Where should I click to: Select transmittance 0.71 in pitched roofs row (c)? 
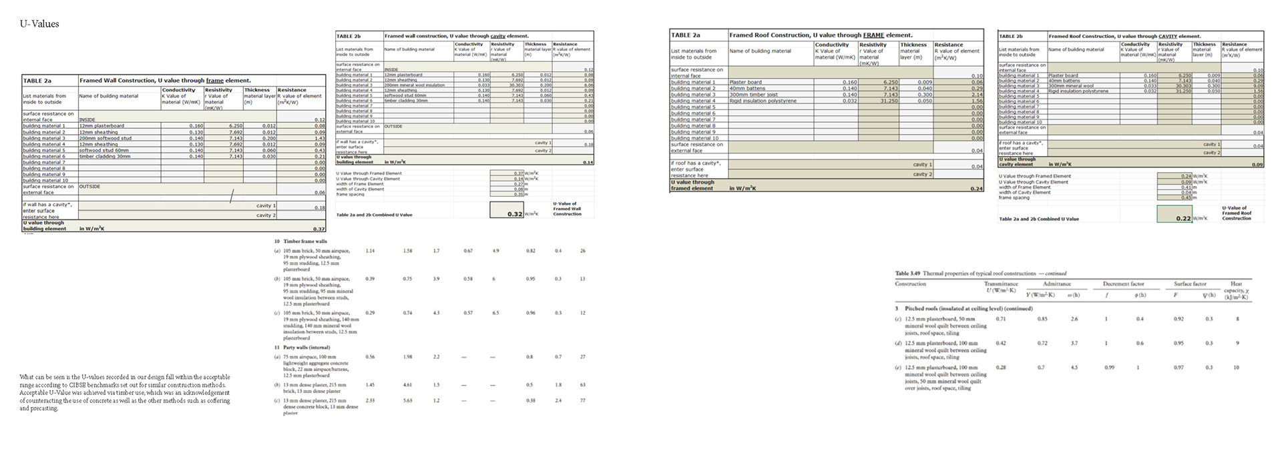(1001, 319)
